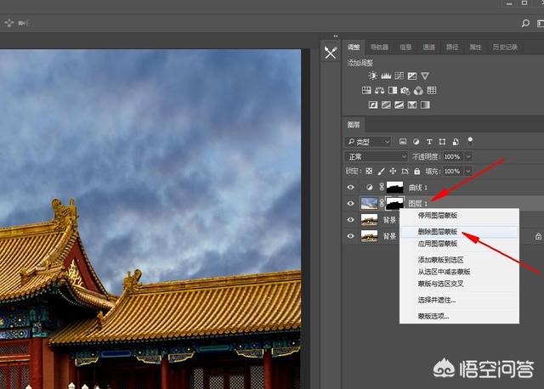This screenshot has width=544, height=389.
Task: Open the 正常 blend mode dropdown
Action: (376, 157)
